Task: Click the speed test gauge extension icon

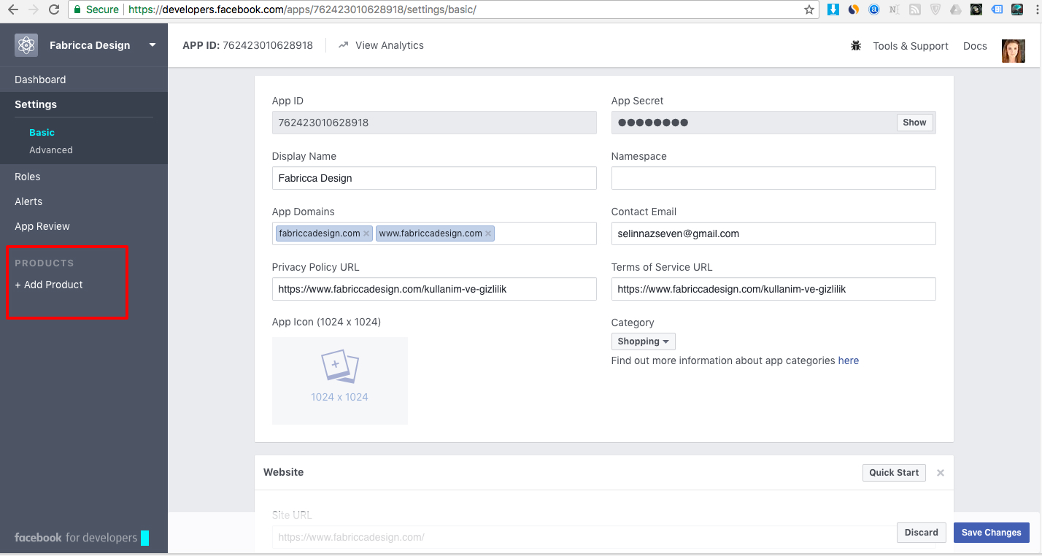Action: coord(1017,9)
